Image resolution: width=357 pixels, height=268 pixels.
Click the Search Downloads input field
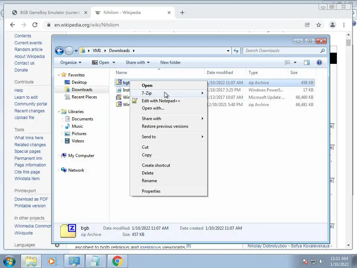click(282, 51)
